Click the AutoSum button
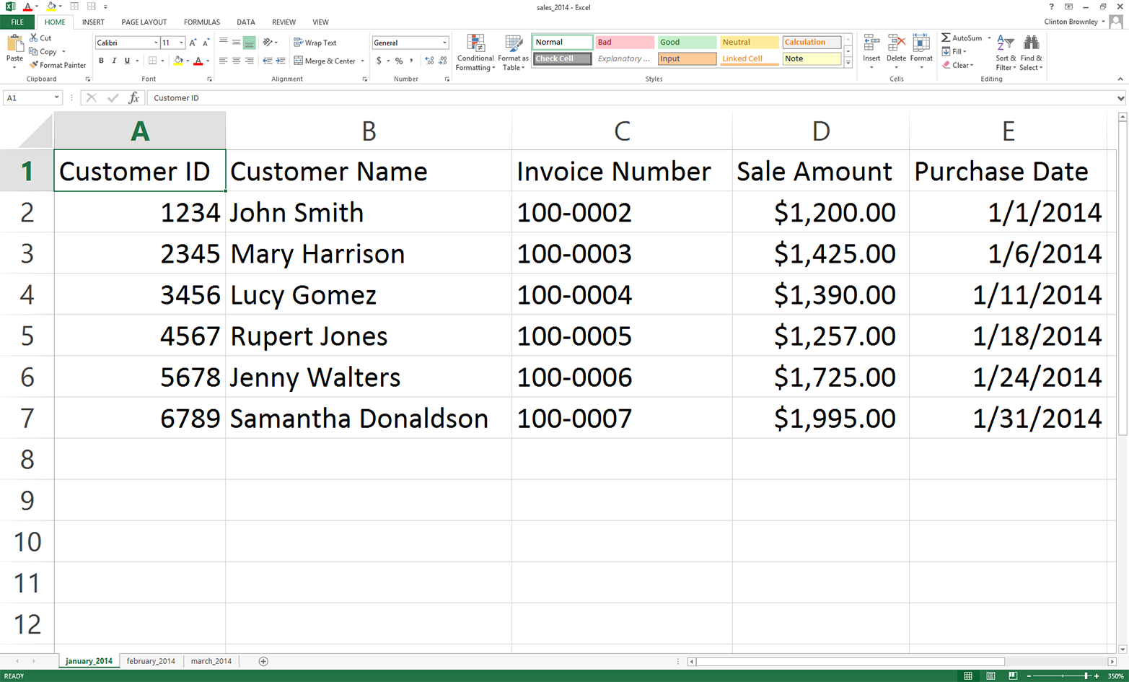 [962, 38]
